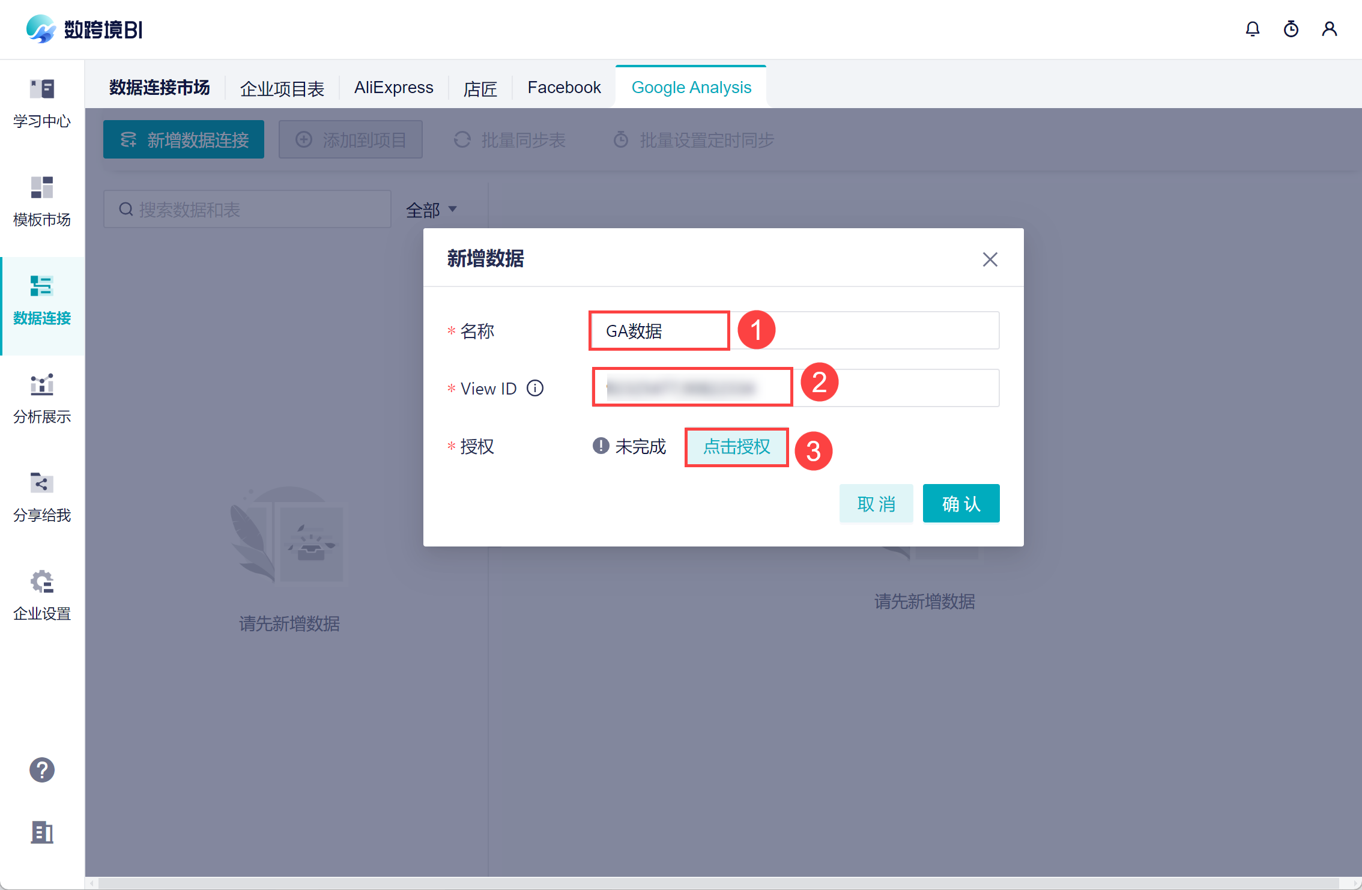Click 点击授权 authorize button

tap(736, 447)
